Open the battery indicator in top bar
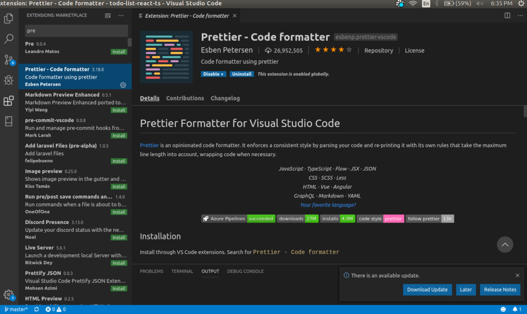This screenshot has width=527, height=314. (458, 4)
